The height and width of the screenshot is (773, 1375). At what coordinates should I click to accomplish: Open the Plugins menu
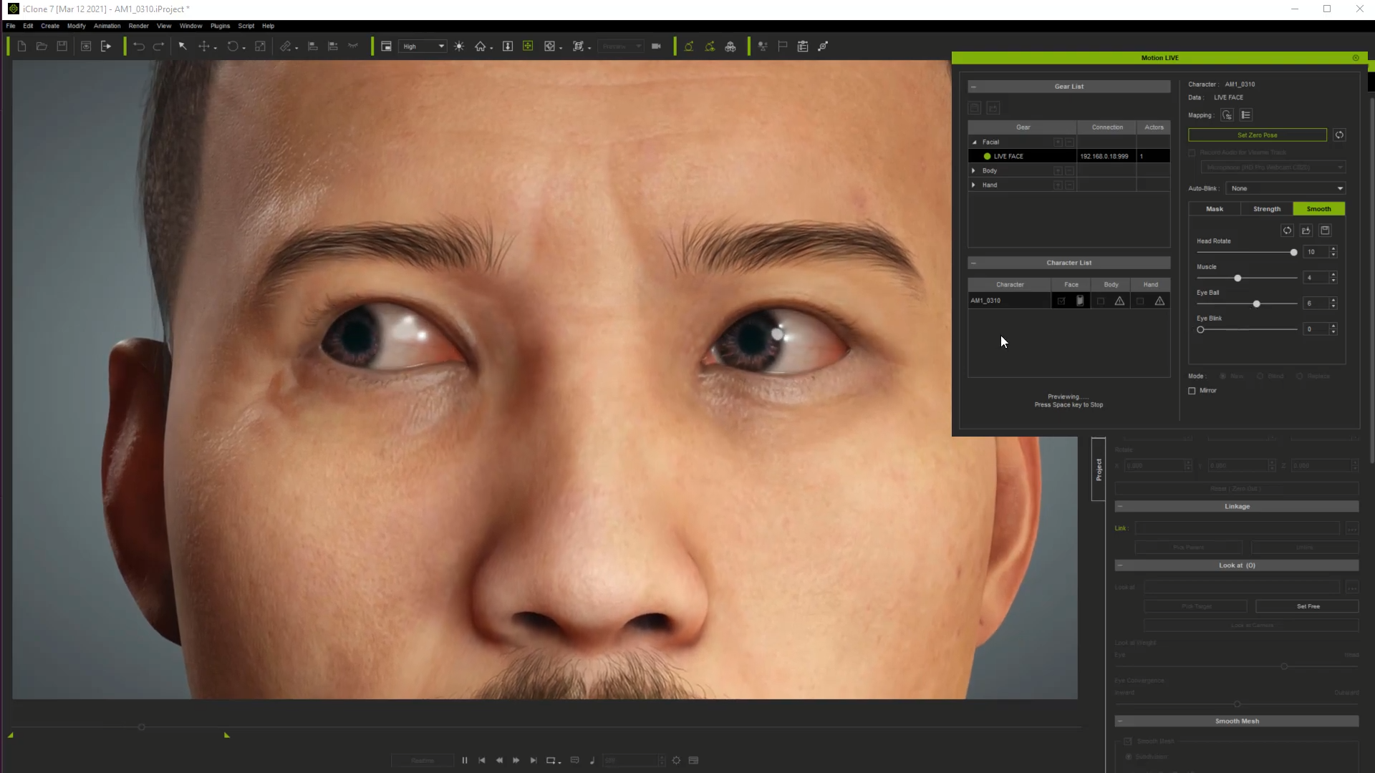(220, 26)
